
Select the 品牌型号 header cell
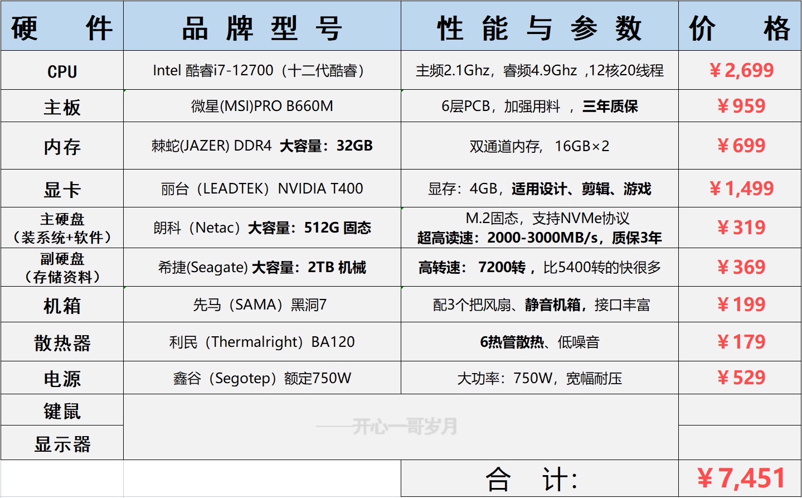point(262,26)
